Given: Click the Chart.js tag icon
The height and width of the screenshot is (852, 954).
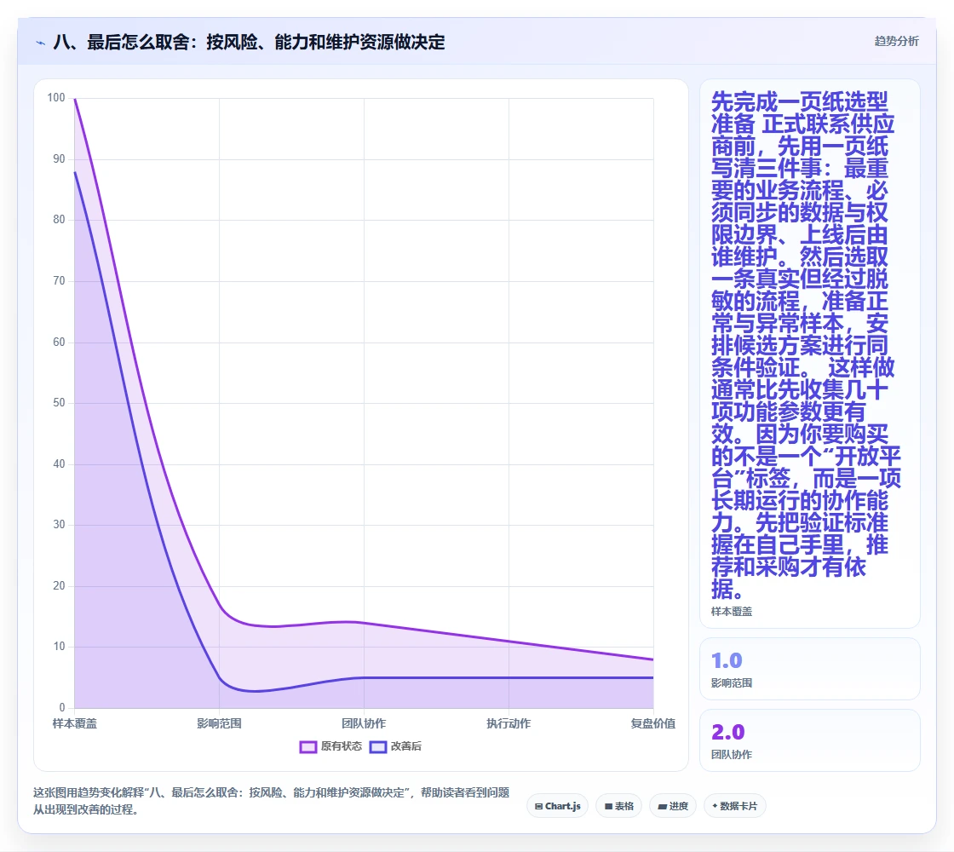Looking at the screenshot, I should pyautogui.click(x=538, y=806).
